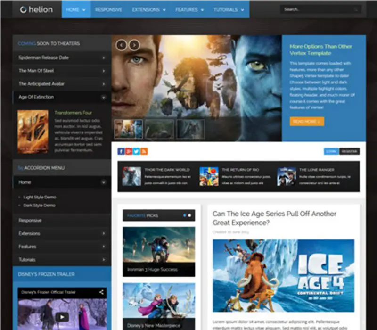Collapse Age Of Extinction accordion row
This screenshot has width=377, height=330.
62,97
